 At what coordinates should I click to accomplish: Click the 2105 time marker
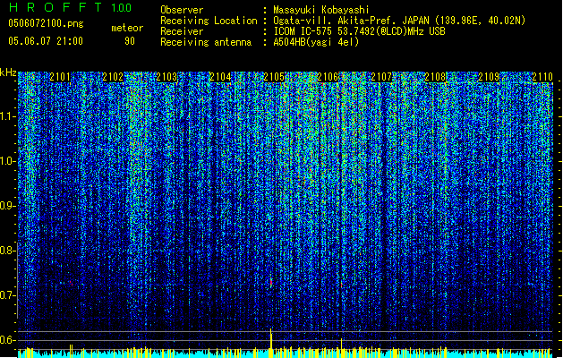(x=274, y=77)
